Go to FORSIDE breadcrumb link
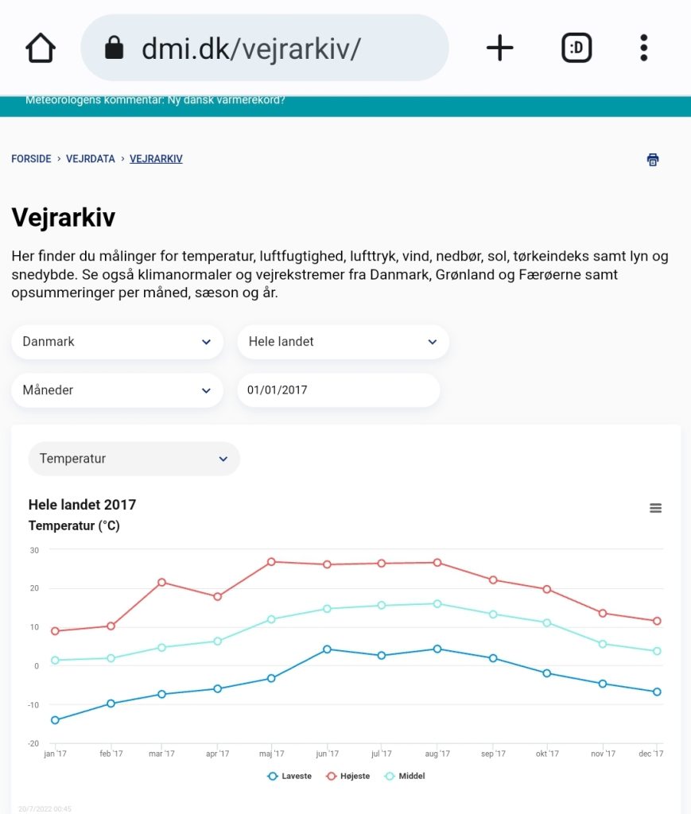This screenshot has width=691, height=814. [31, 159]
